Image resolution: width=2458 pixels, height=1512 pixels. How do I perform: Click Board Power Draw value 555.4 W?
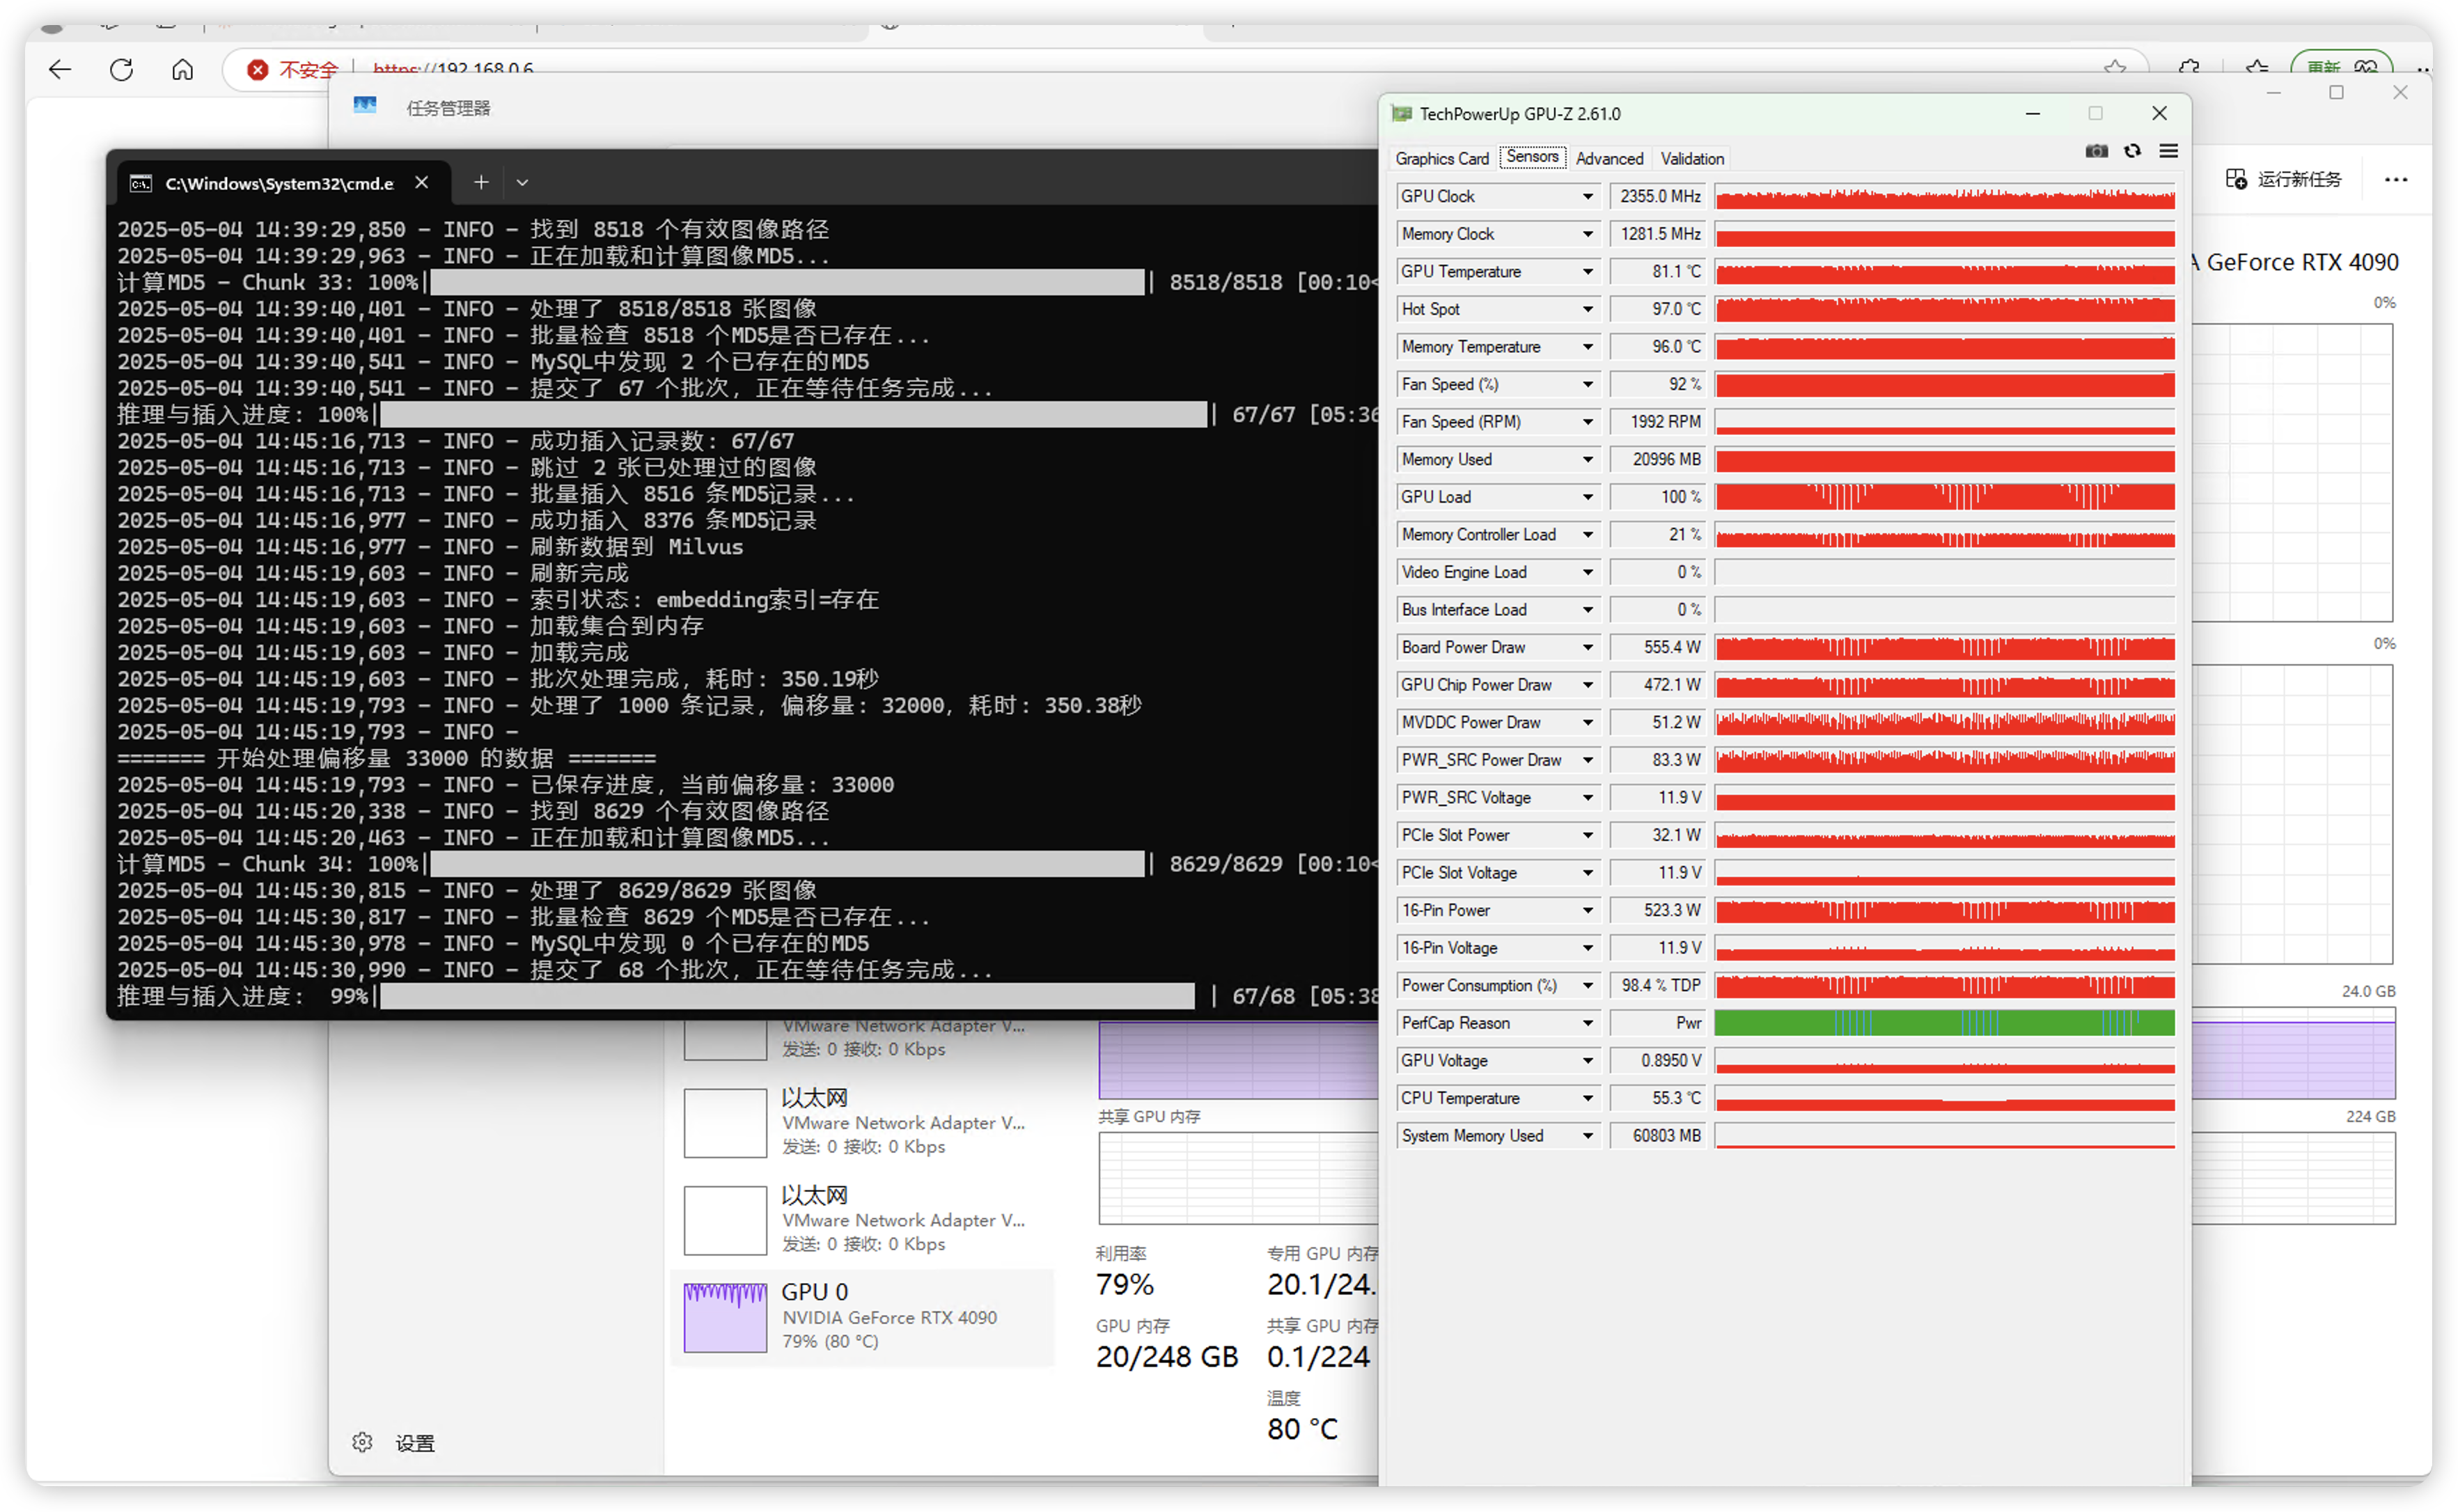coord(1658,647)
